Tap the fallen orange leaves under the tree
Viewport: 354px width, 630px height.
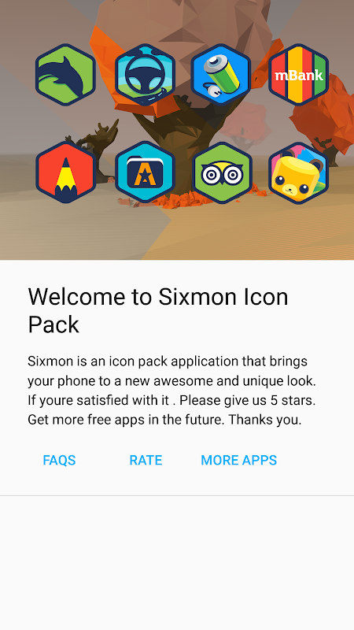[183, 199]
